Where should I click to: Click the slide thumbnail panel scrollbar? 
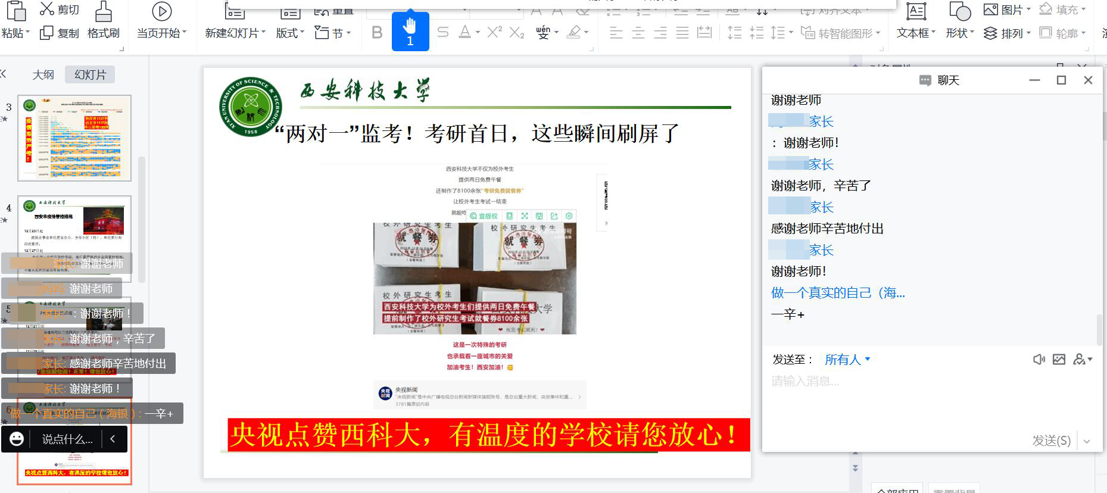(x=142, y=219)
